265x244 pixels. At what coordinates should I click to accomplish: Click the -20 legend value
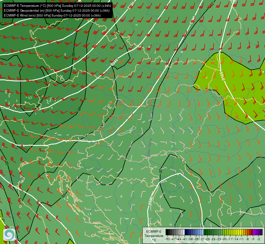pyautogui.click(x=224, y=239)
